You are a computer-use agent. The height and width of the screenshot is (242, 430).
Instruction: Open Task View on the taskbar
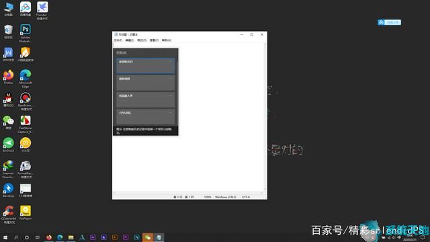pyautogui.click(x=38, y=237)
